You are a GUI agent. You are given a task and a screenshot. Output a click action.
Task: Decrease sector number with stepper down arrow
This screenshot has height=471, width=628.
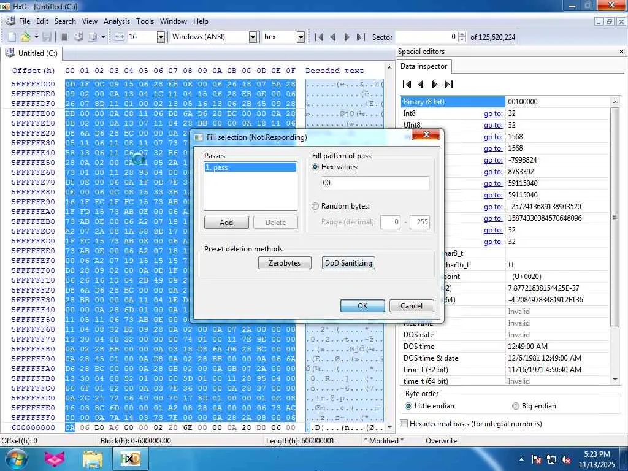pyautogui.click(x=462, y=40)
